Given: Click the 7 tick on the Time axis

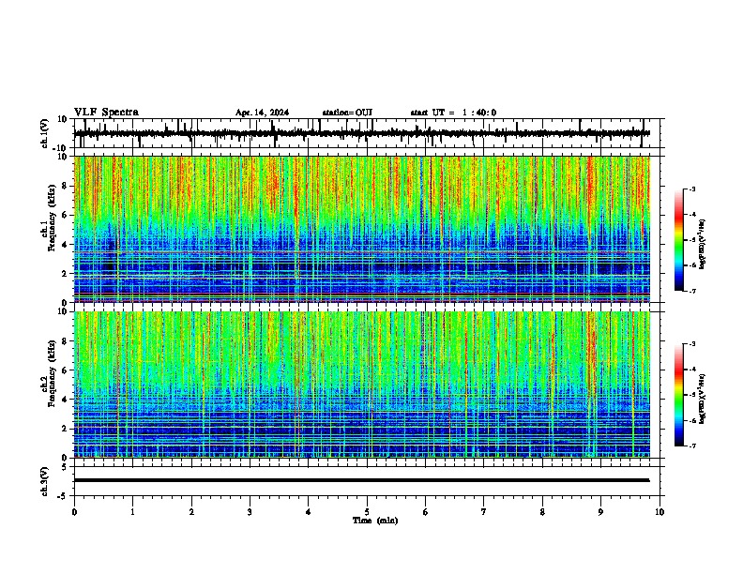Looking at the screenshot, I should [x=484, y=512].
